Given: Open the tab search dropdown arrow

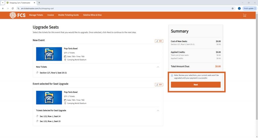Looking at the screenshot, I should pos(3,3).
